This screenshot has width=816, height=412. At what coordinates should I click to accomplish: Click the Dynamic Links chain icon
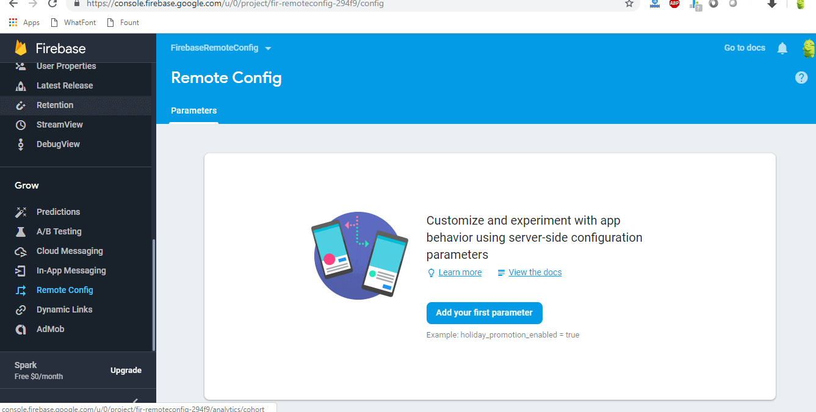click(21, 310)
